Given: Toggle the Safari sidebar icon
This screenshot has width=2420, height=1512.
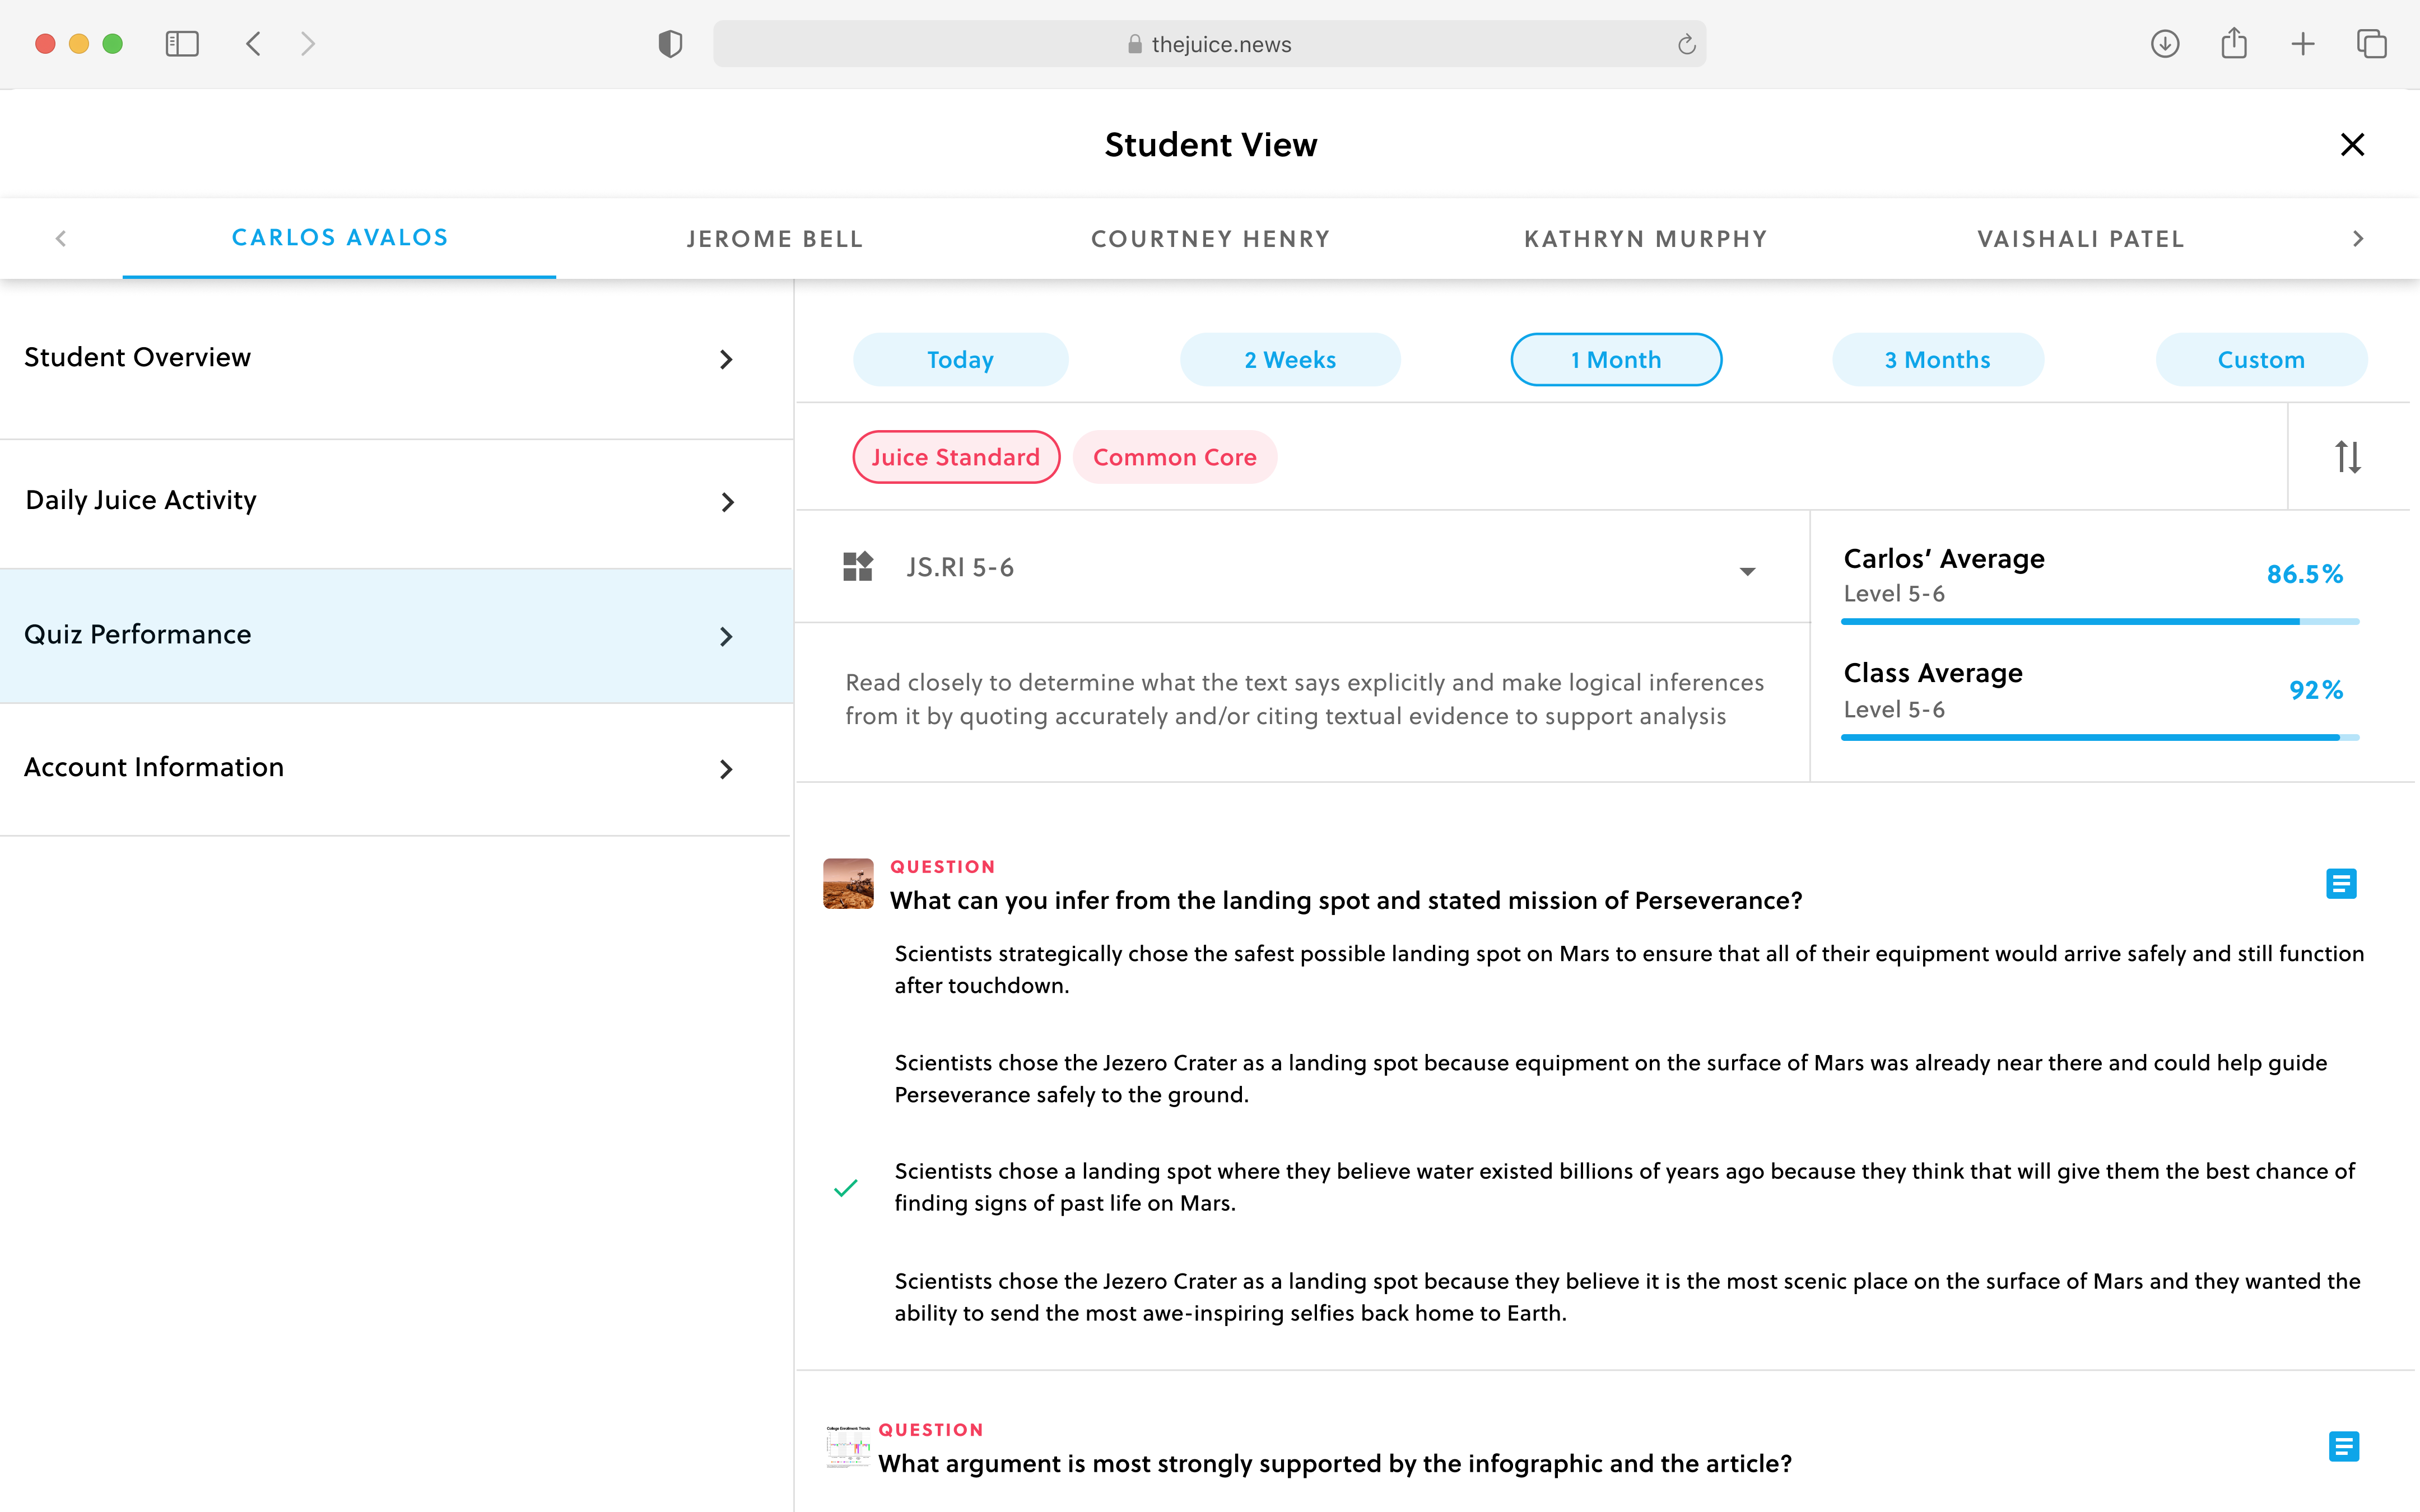Looking at the screenshot, I should tap(182, 44).
